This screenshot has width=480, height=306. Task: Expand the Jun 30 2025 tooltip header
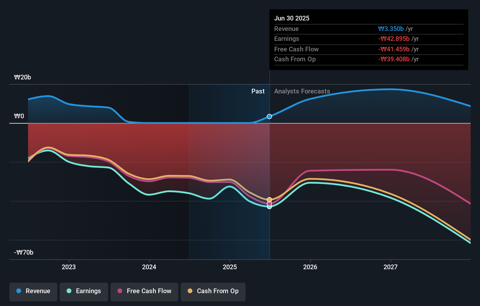coord(292,18)
